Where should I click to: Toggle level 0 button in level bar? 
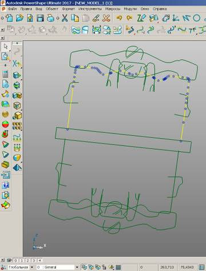point(16,260)
